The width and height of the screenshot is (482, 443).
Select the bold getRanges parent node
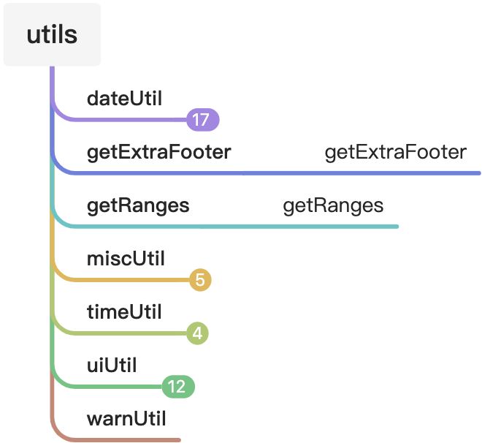[138, 205]
